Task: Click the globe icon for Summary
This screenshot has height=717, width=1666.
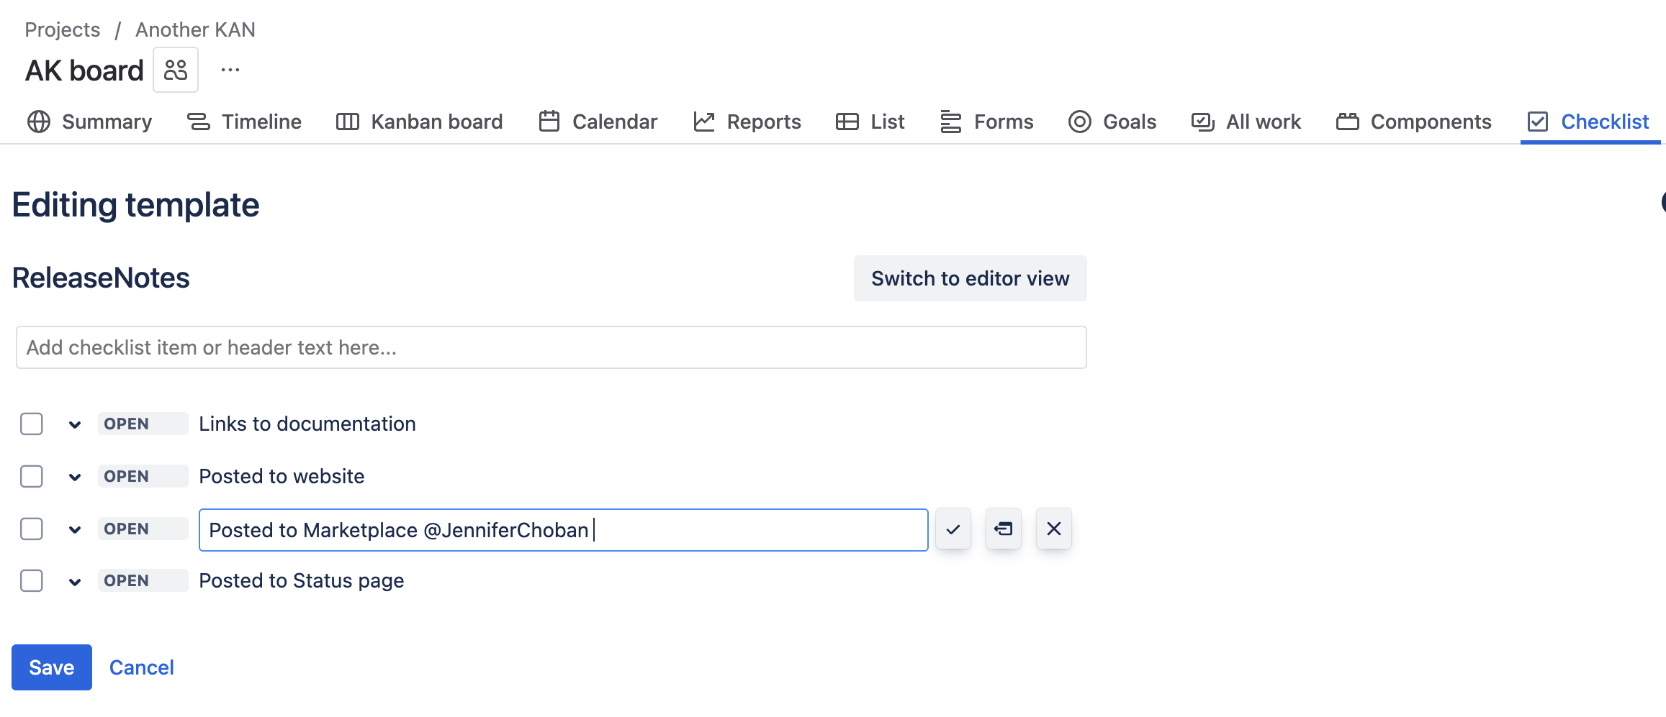Action: [x=39, y=122]
